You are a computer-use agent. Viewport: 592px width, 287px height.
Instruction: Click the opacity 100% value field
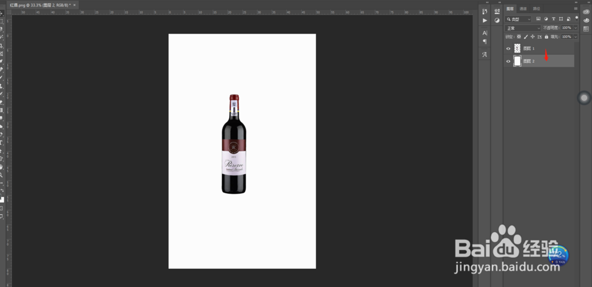(567, 28)
